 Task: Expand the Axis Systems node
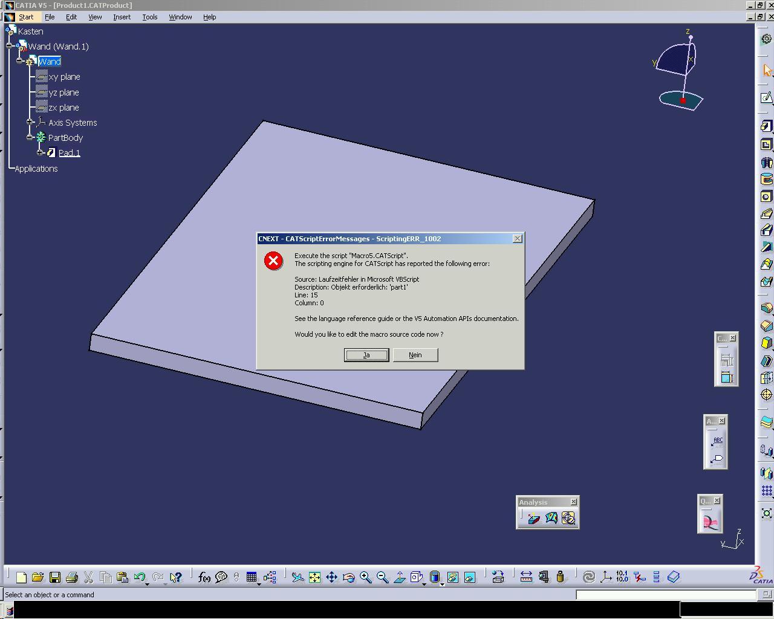coord(30,122)
